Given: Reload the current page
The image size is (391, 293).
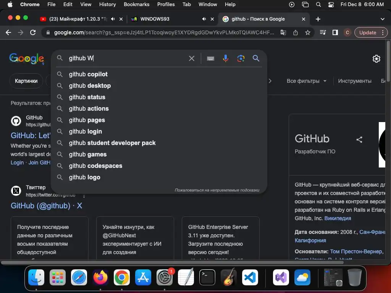Looking at the screenshot, I should [33, 33].
